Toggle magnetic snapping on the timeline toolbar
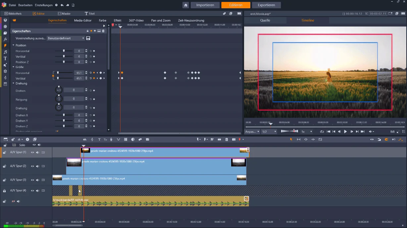 pos(386,140)
